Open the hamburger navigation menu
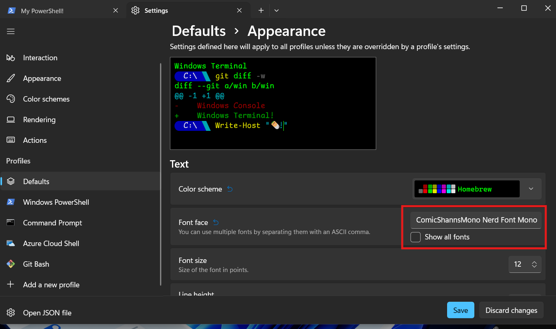Image resolution: width=556 pixels, height=329 pixels. click(x=11, y=31)
